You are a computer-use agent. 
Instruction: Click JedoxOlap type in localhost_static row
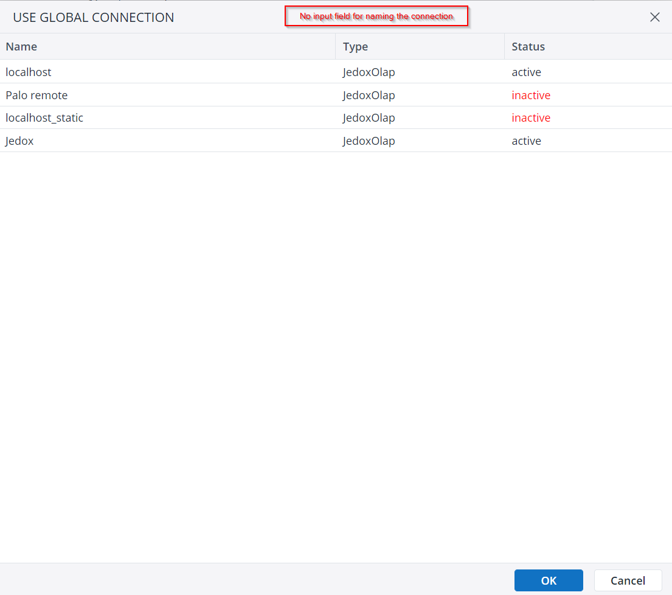pyautogui.click(x=369, y=117)
